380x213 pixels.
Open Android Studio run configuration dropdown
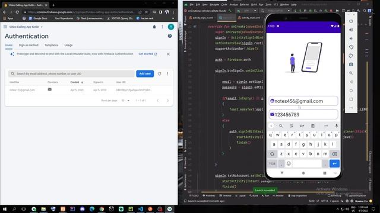coord(247,11)
